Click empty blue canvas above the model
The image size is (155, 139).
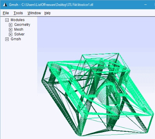pos(96,34)
